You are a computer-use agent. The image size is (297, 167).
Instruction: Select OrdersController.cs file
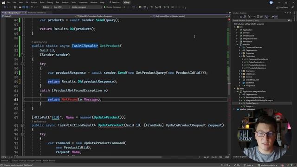click(x=256, y=62)
